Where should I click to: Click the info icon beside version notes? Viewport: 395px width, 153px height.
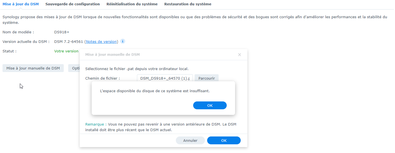pos(123,41)
